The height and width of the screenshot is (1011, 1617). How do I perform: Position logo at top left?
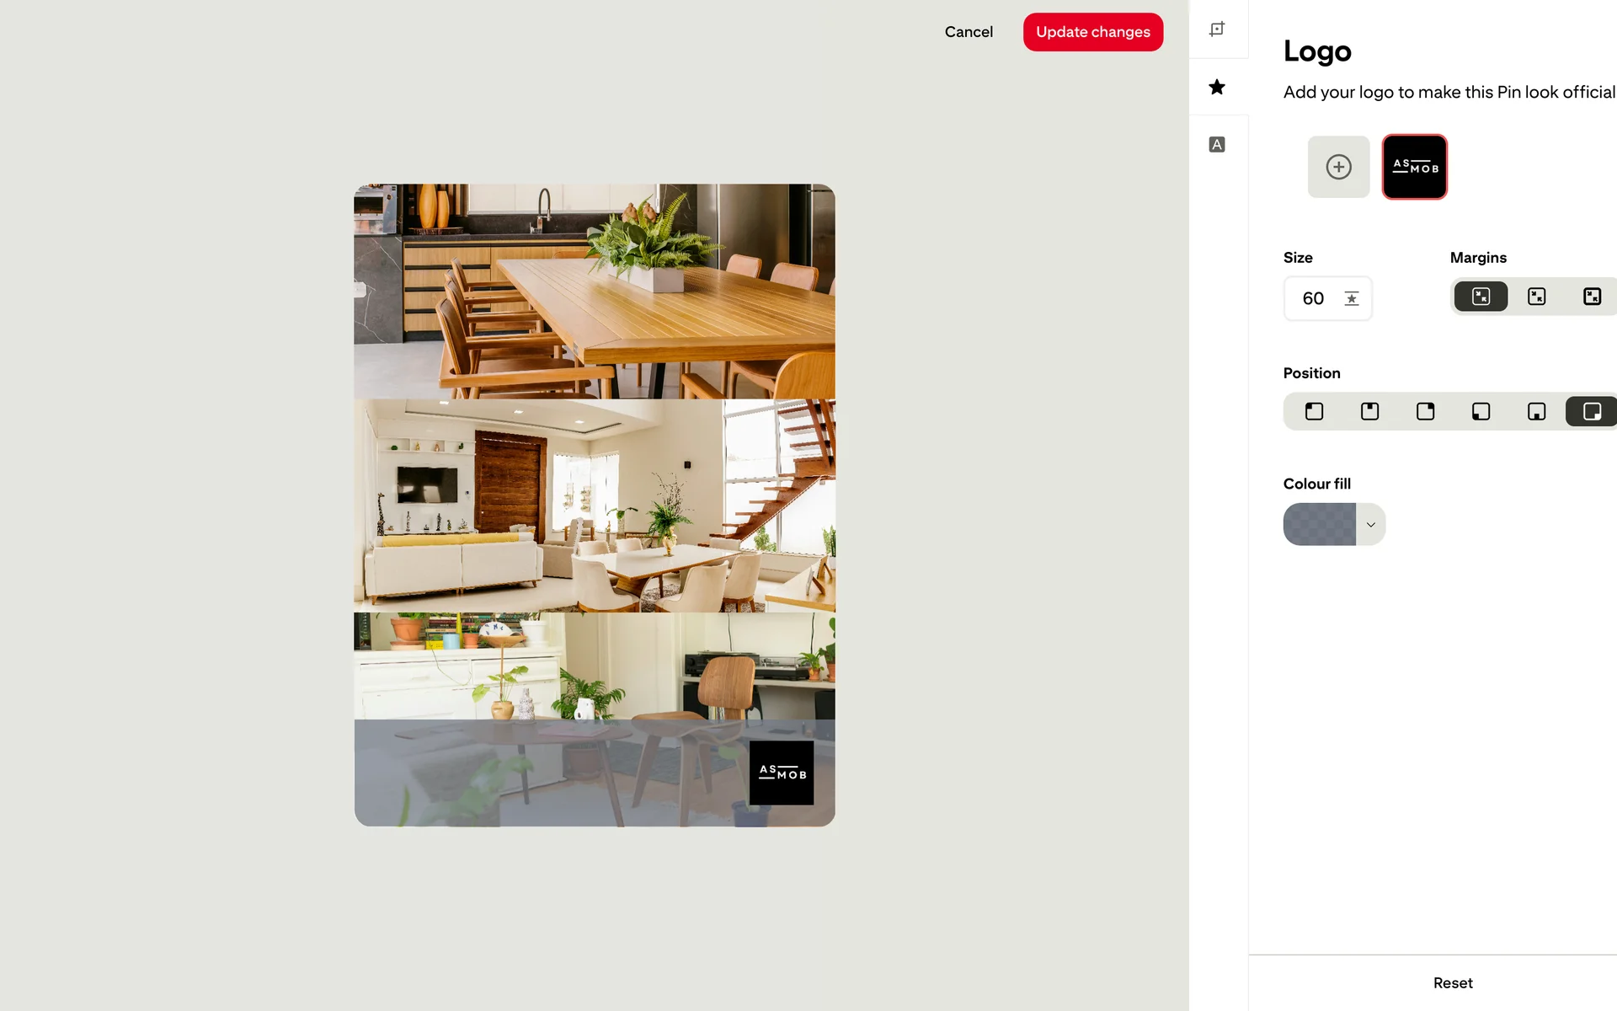click(1315, 411)
